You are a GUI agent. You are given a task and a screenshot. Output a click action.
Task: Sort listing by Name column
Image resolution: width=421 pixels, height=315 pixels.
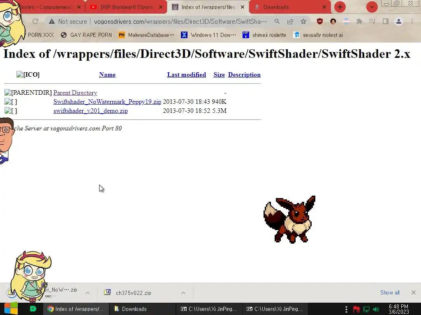(107, 75)
